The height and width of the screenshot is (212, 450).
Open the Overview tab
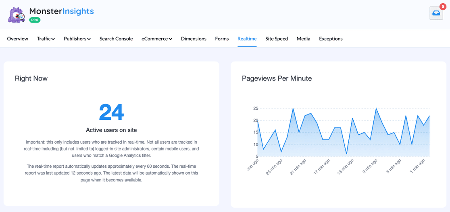click(x=17, y=39)
